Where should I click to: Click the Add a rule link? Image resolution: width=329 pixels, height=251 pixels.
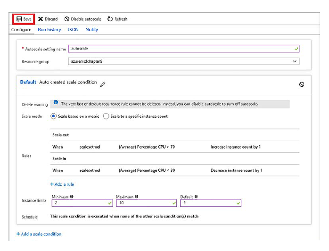click(x=62, y=184)
